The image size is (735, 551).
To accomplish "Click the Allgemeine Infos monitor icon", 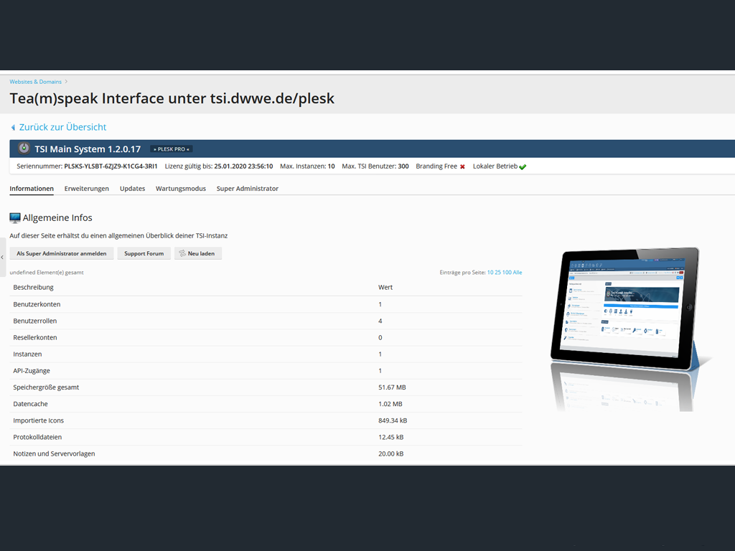I will pos(15,218).
